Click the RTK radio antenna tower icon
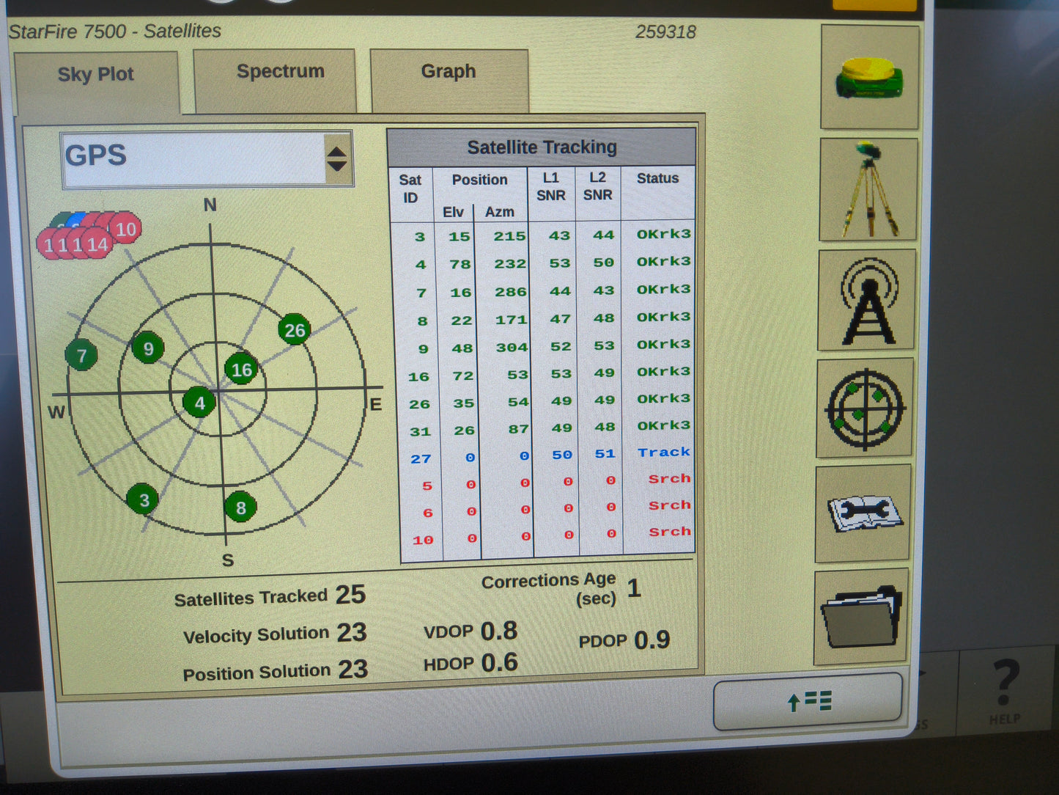1059x795 pixels. click(869, 301)
